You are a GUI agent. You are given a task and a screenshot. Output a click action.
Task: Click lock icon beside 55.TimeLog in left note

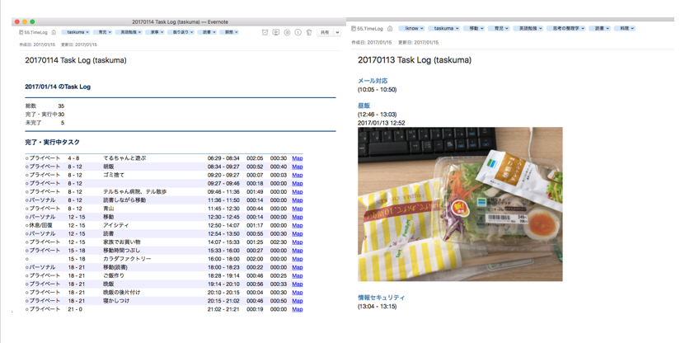(x=54, y=33)
